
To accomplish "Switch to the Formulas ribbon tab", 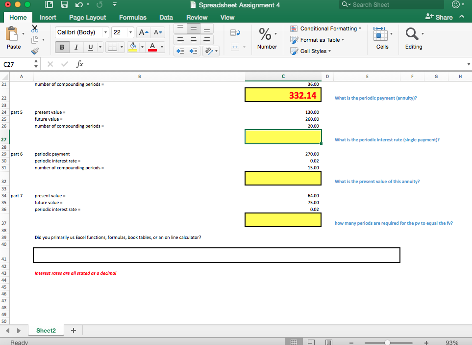I will [x=132, y=17].
